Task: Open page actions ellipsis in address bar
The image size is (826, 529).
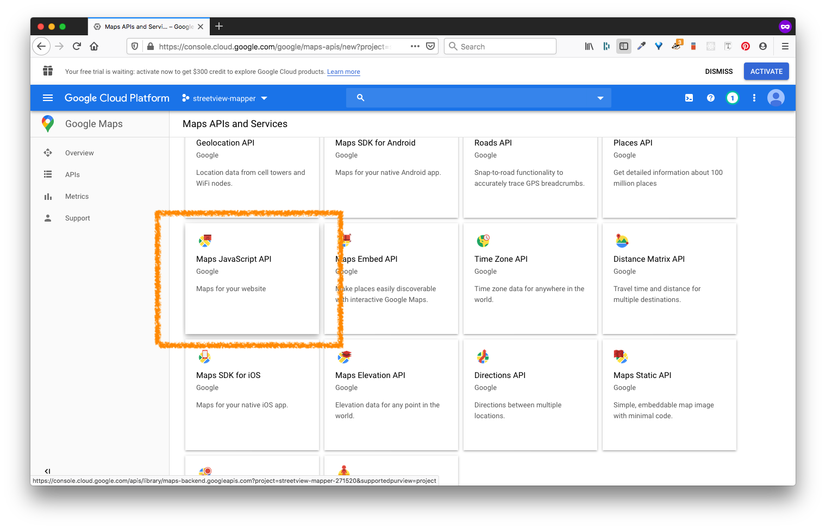Action: coord(415,46)
